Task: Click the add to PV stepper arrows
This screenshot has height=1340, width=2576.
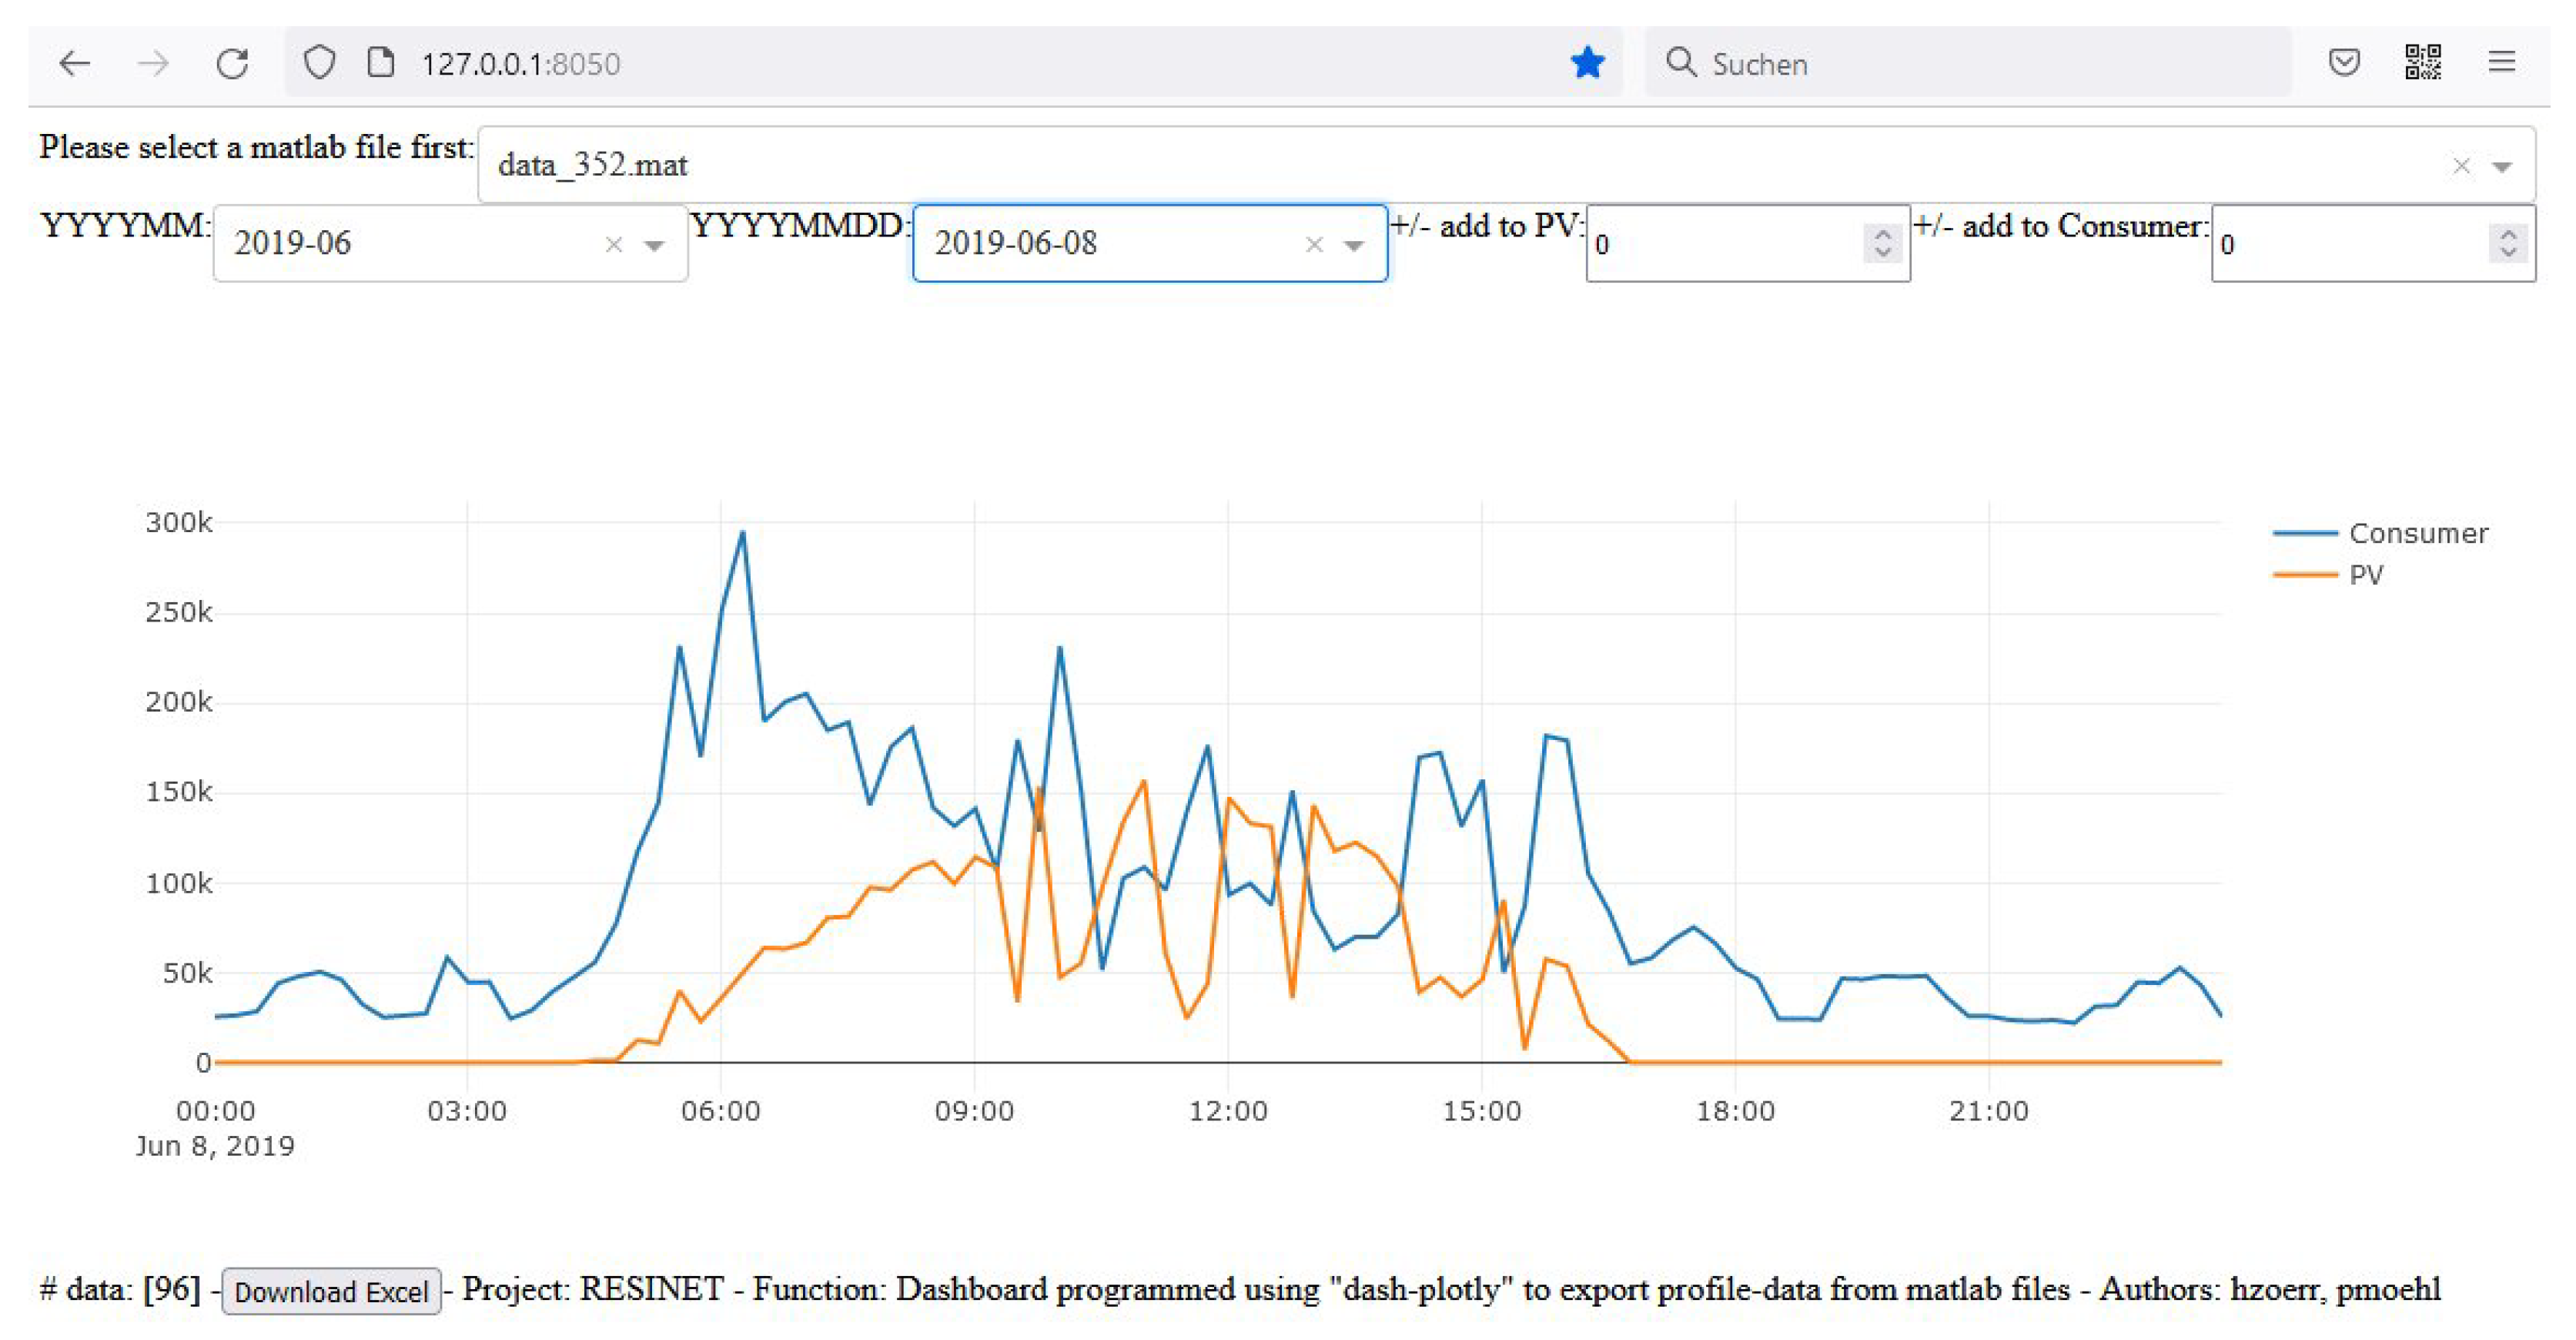Action: coord(1882,244)
